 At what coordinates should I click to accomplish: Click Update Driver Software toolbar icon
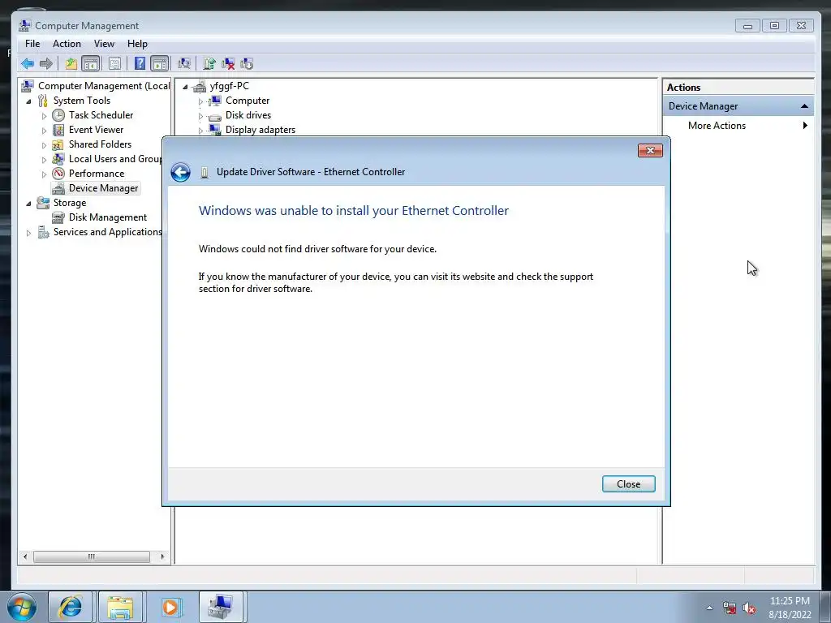point(209,64)
